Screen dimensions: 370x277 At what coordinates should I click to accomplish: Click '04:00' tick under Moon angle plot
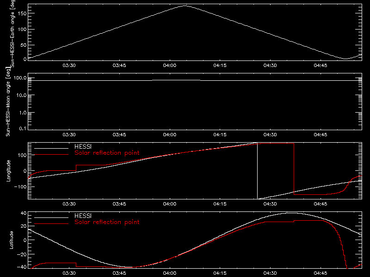pyautogui.click(x=170, y=135)
